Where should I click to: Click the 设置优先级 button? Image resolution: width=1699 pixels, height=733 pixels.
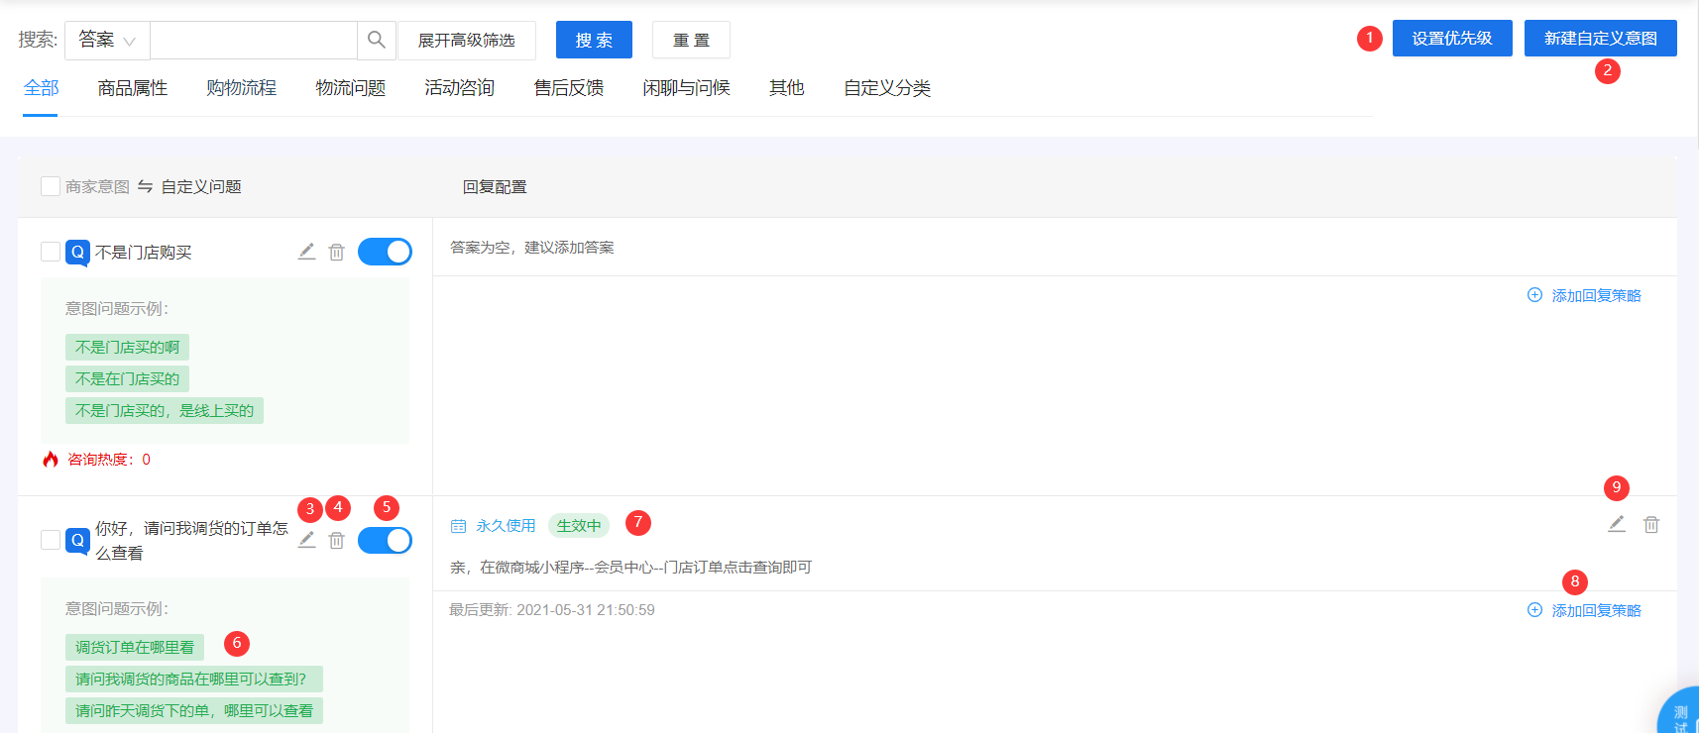pyautogui.click(x=1452, y=38)
